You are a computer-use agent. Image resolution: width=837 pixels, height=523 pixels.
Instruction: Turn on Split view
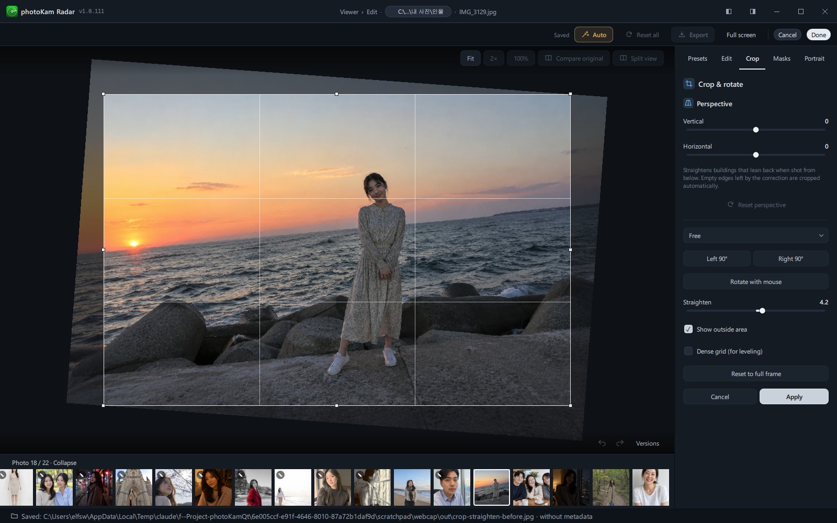(x=638, y=58)
